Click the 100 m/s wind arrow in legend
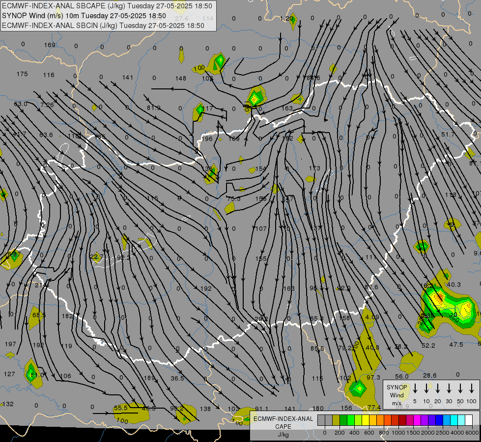 tap(472, 388)
